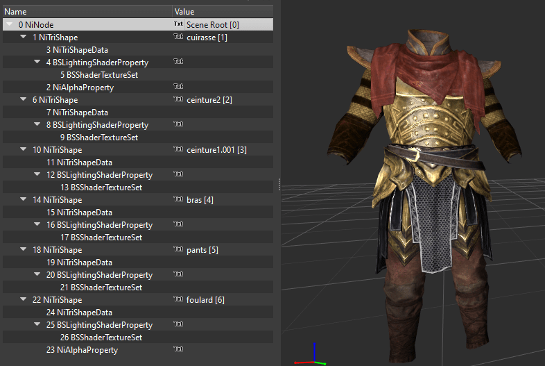
Task: Select 5 BSShaderTextureSet block
Action: [99, 75]
